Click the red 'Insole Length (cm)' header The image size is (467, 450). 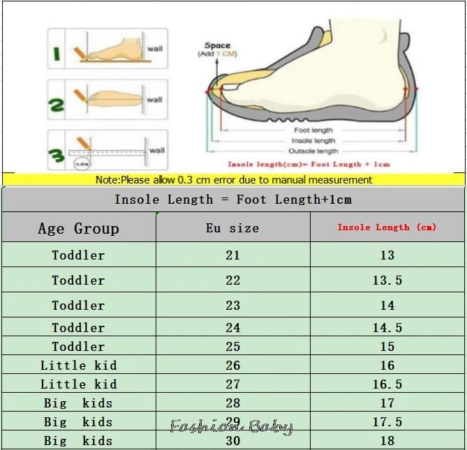point(387,227)
